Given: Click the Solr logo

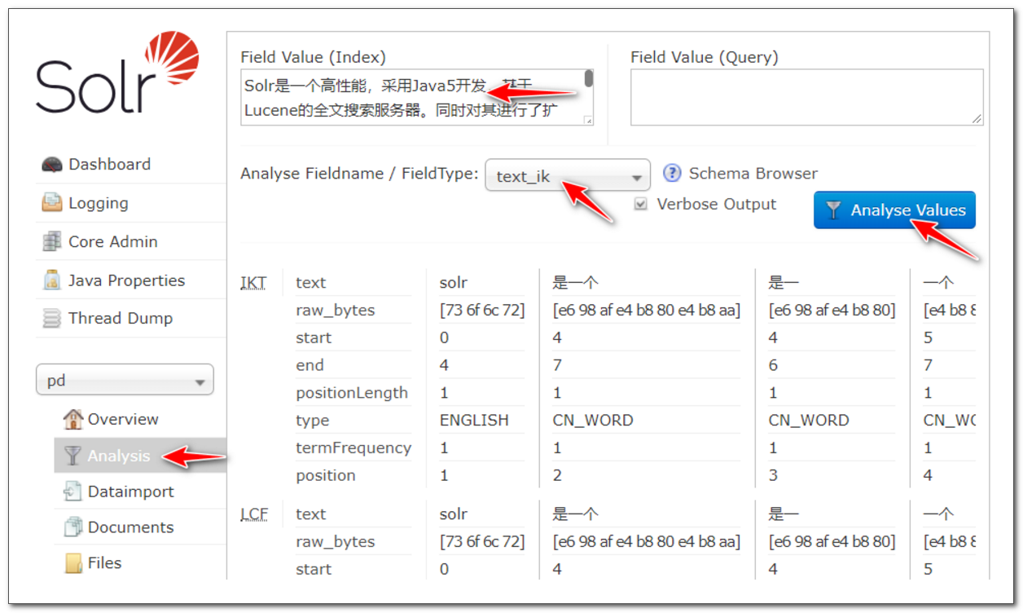Looking at the screenshot, I should click(117, 73).
